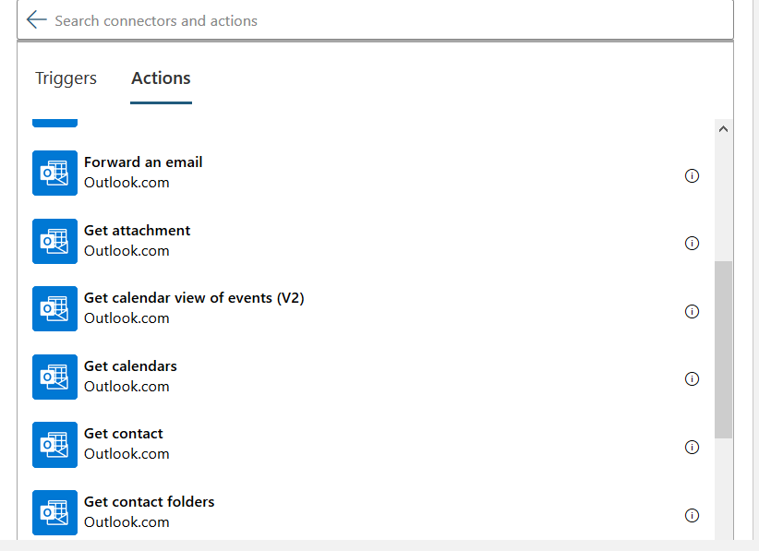
Task: Click the Outlook icon for Get calendars
Action: [54, 377]
